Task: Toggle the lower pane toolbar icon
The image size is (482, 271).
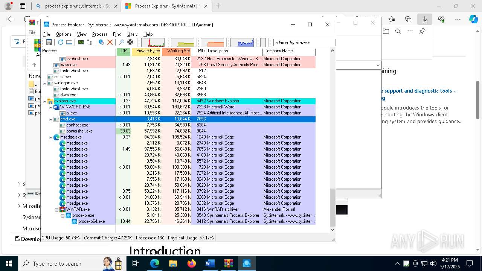Action: point(69,42)
